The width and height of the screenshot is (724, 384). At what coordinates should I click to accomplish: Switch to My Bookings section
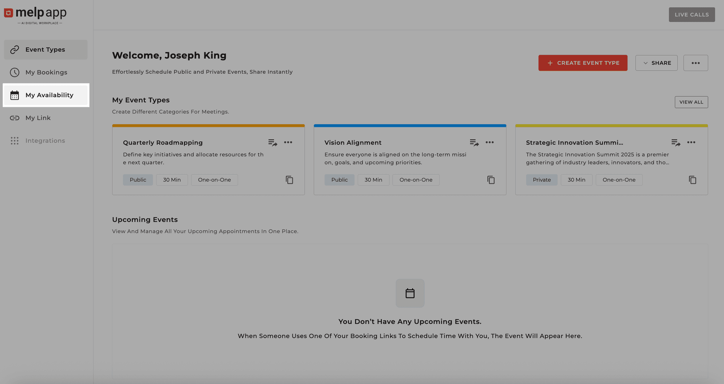(x=46, y=72)
